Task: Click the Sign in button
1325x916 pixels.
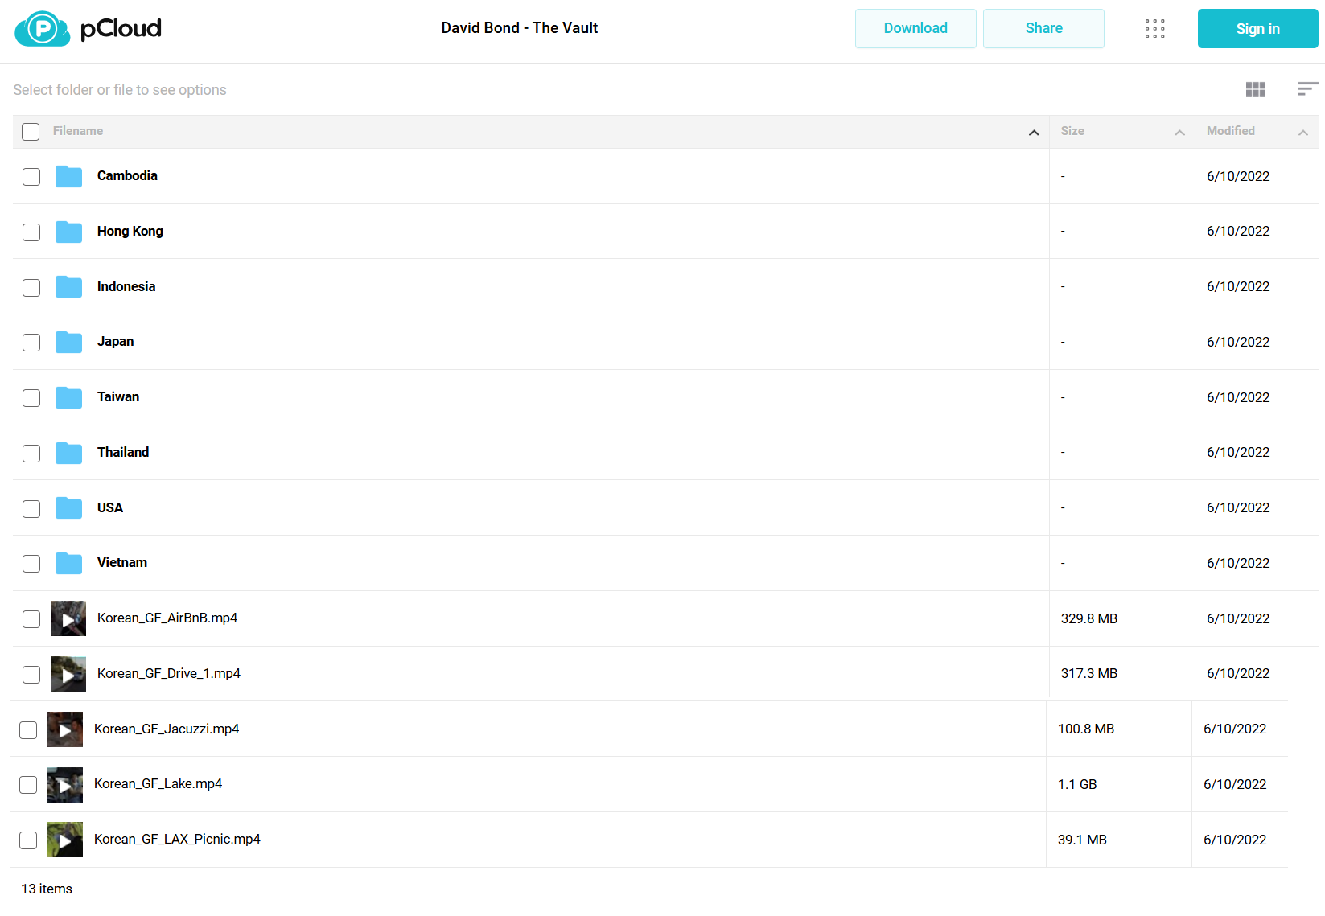Action: (x=1257, y=29)
